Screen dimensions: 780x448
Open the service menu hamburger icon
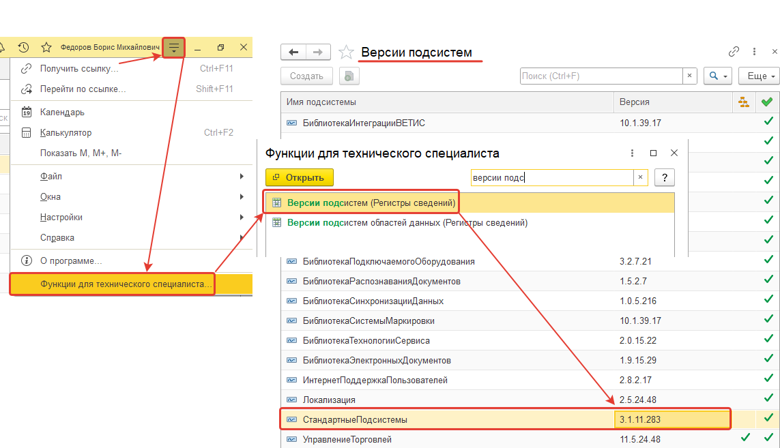coord(173,48)
